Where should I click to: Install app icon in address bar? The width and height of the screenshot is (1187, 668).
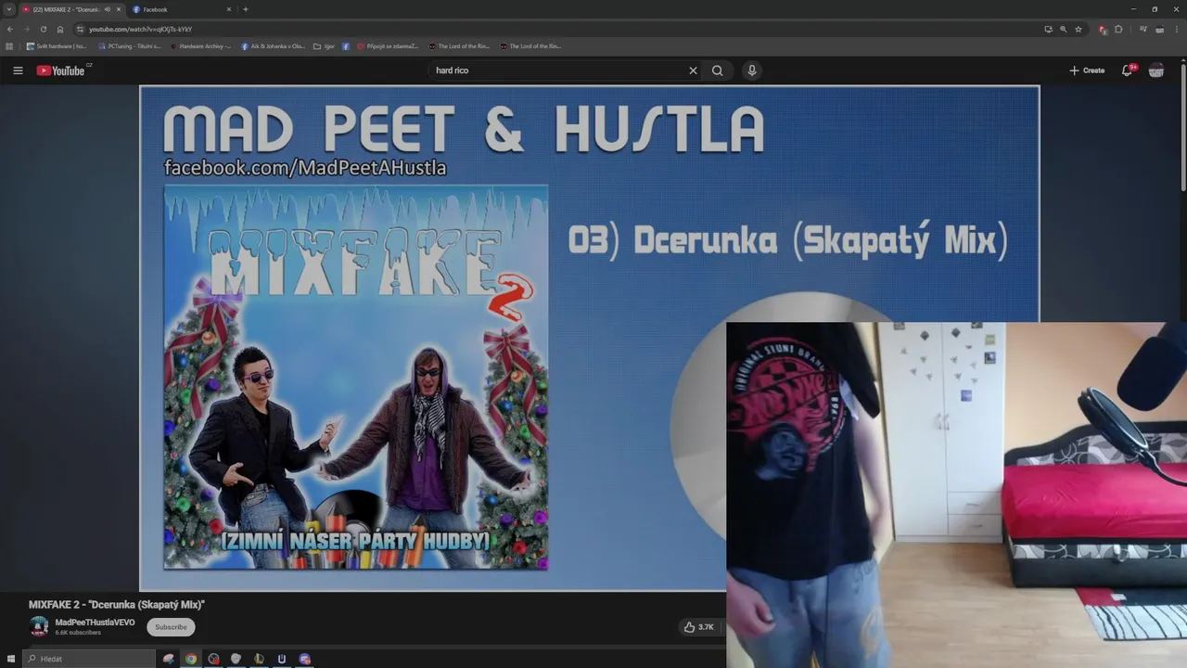click(1049, 29)
